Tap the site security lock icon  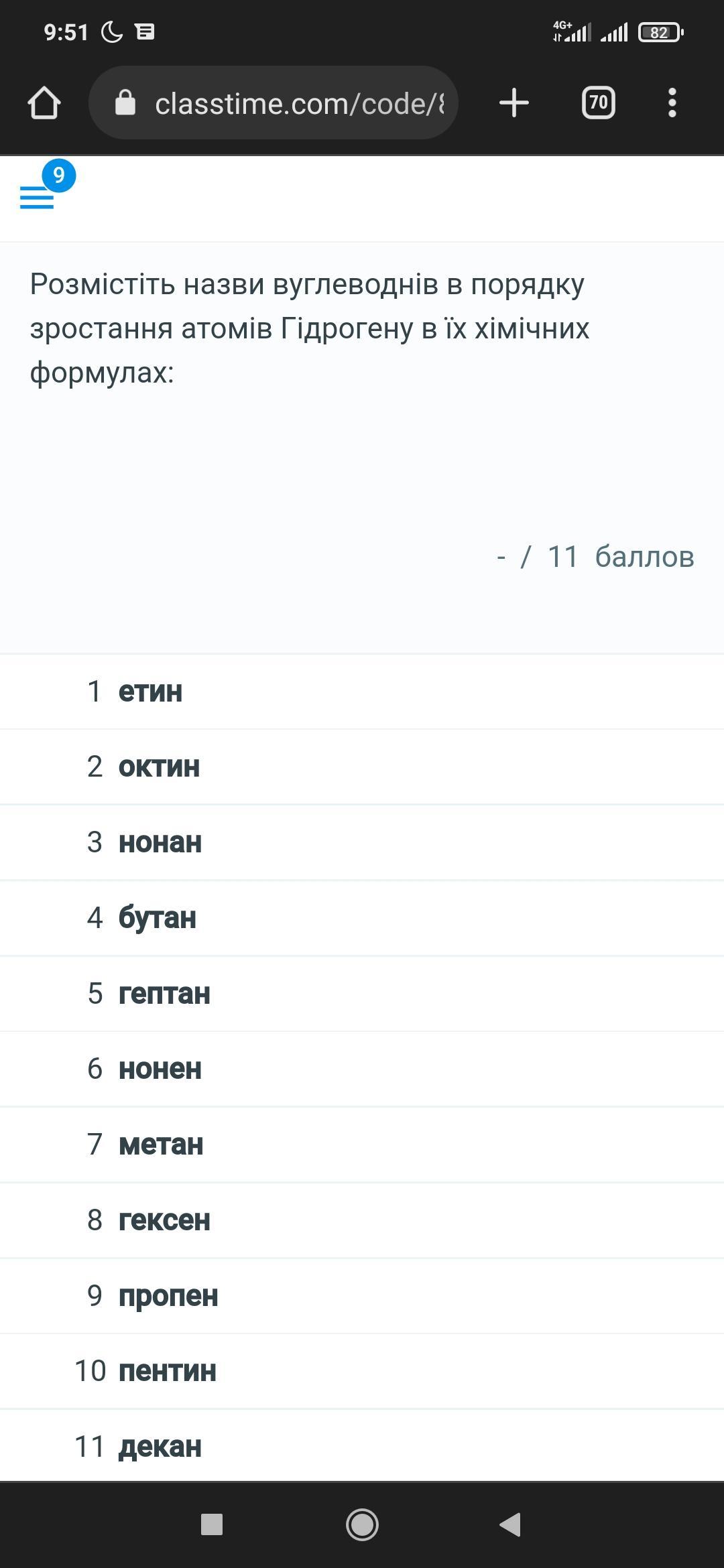point(125,103)
